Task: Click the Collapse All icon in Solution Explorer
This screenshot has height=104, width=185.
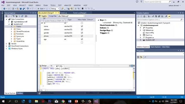Action: click(159, 16)
